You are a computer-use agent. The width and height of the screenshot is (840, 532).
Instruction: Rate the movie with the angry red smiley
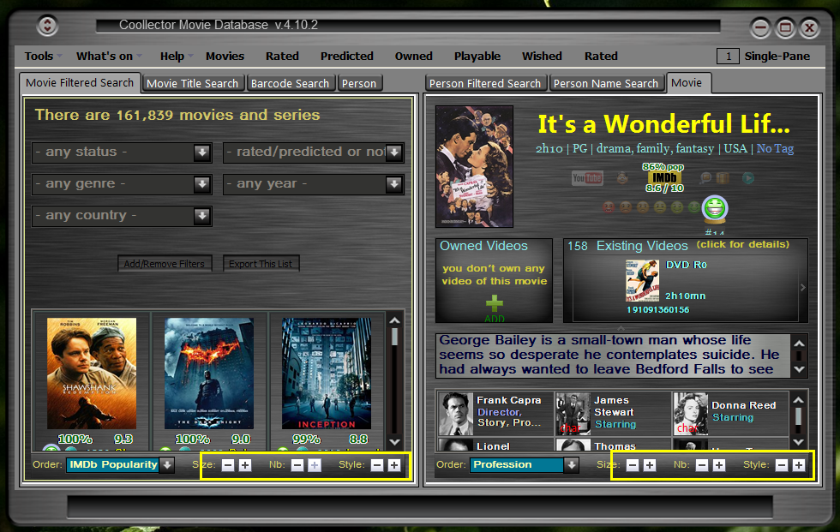608,207
